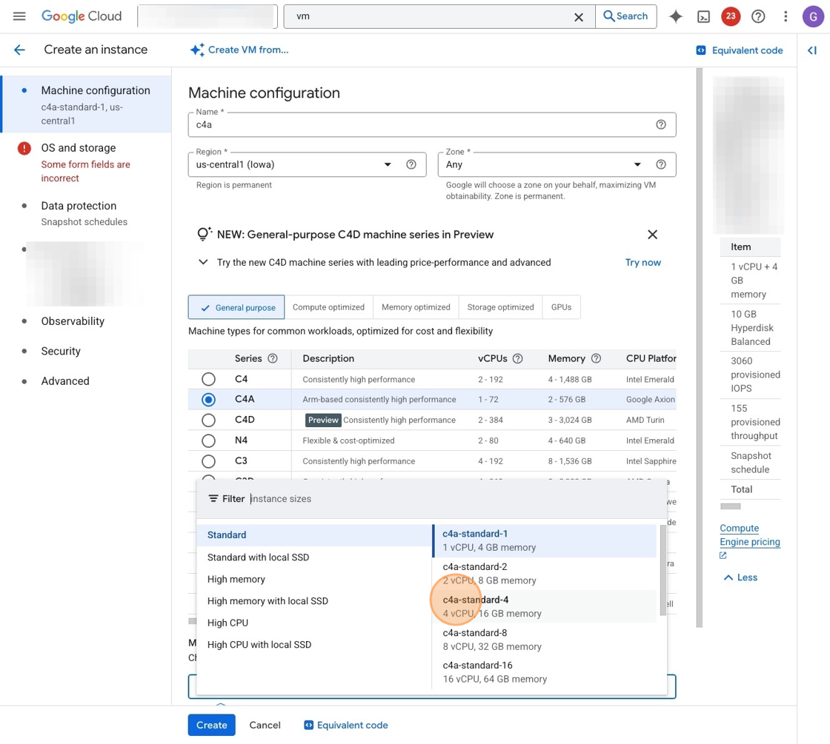Clear the search box with the X icon

coord(579,17)
